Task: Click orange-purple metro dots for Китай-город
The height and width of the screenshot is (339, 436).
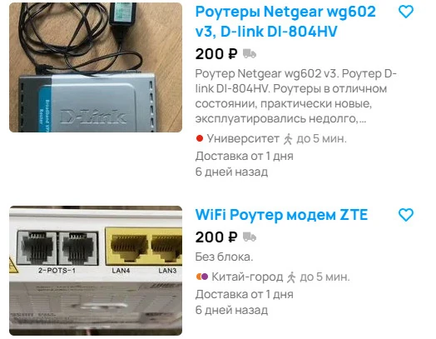Action: (202, 277)
